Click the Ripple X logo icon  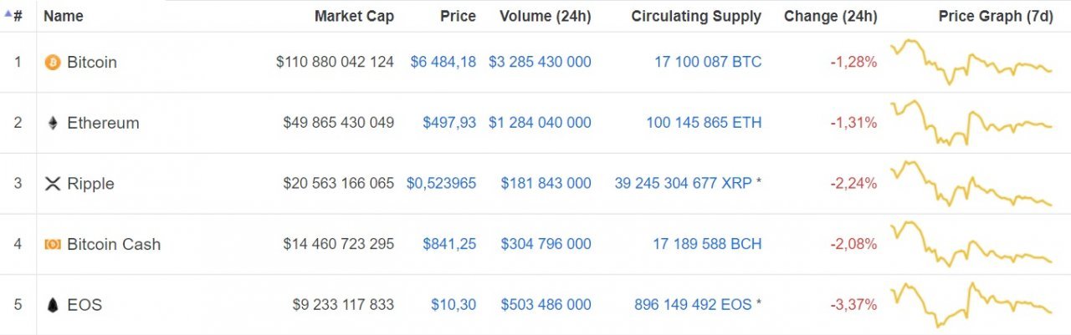coord(53,184)
